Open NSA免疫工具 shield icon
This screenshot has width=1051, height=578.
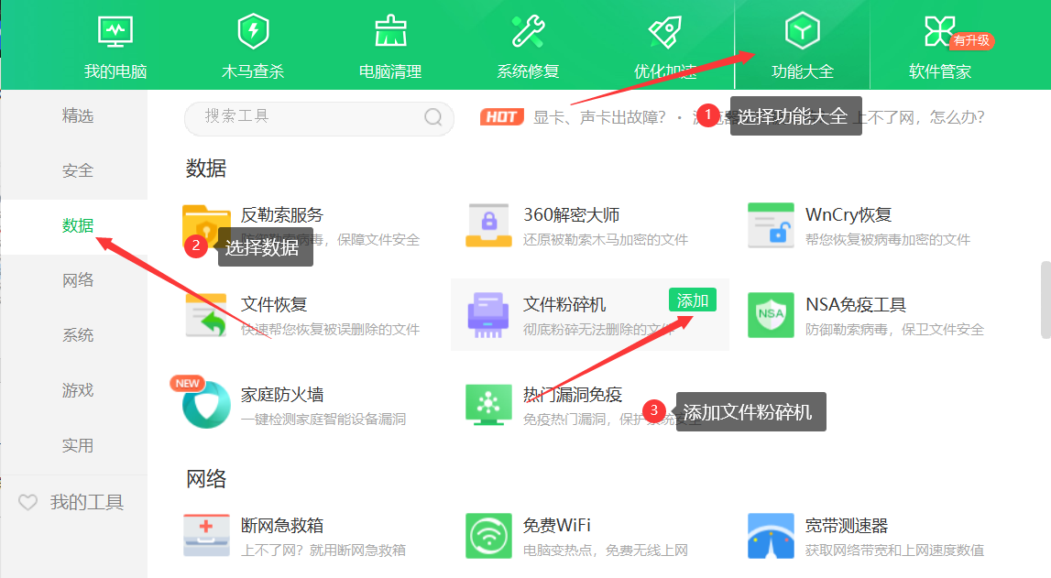pos(771,315)
